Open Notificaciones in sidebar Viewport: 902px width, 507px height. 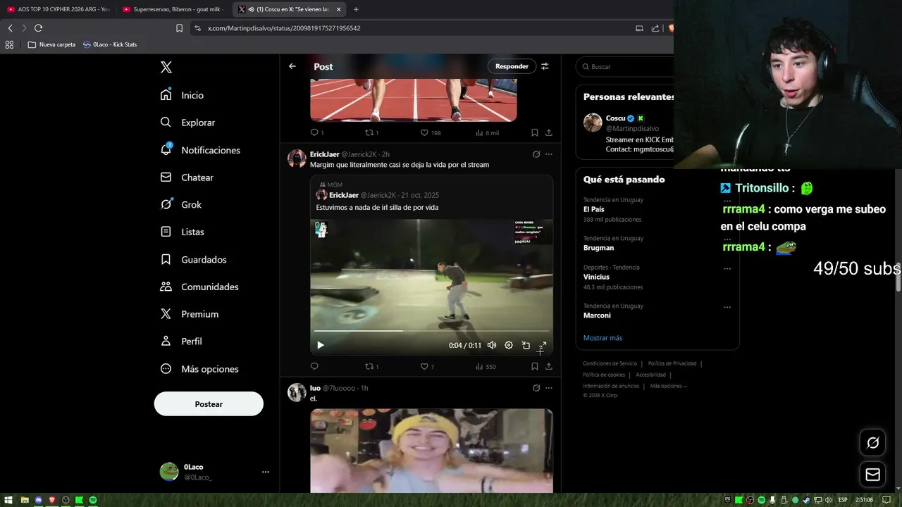201,150
